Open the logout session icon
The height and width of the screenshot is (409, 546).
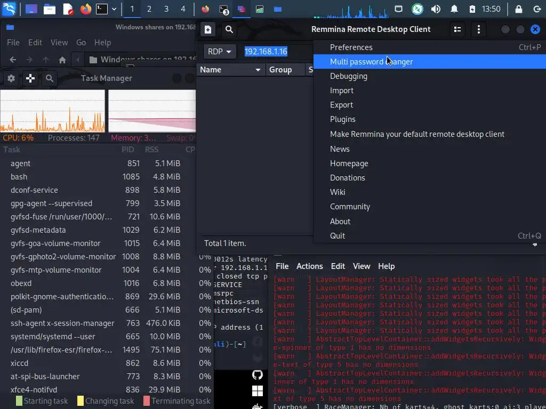click(537, 9)
